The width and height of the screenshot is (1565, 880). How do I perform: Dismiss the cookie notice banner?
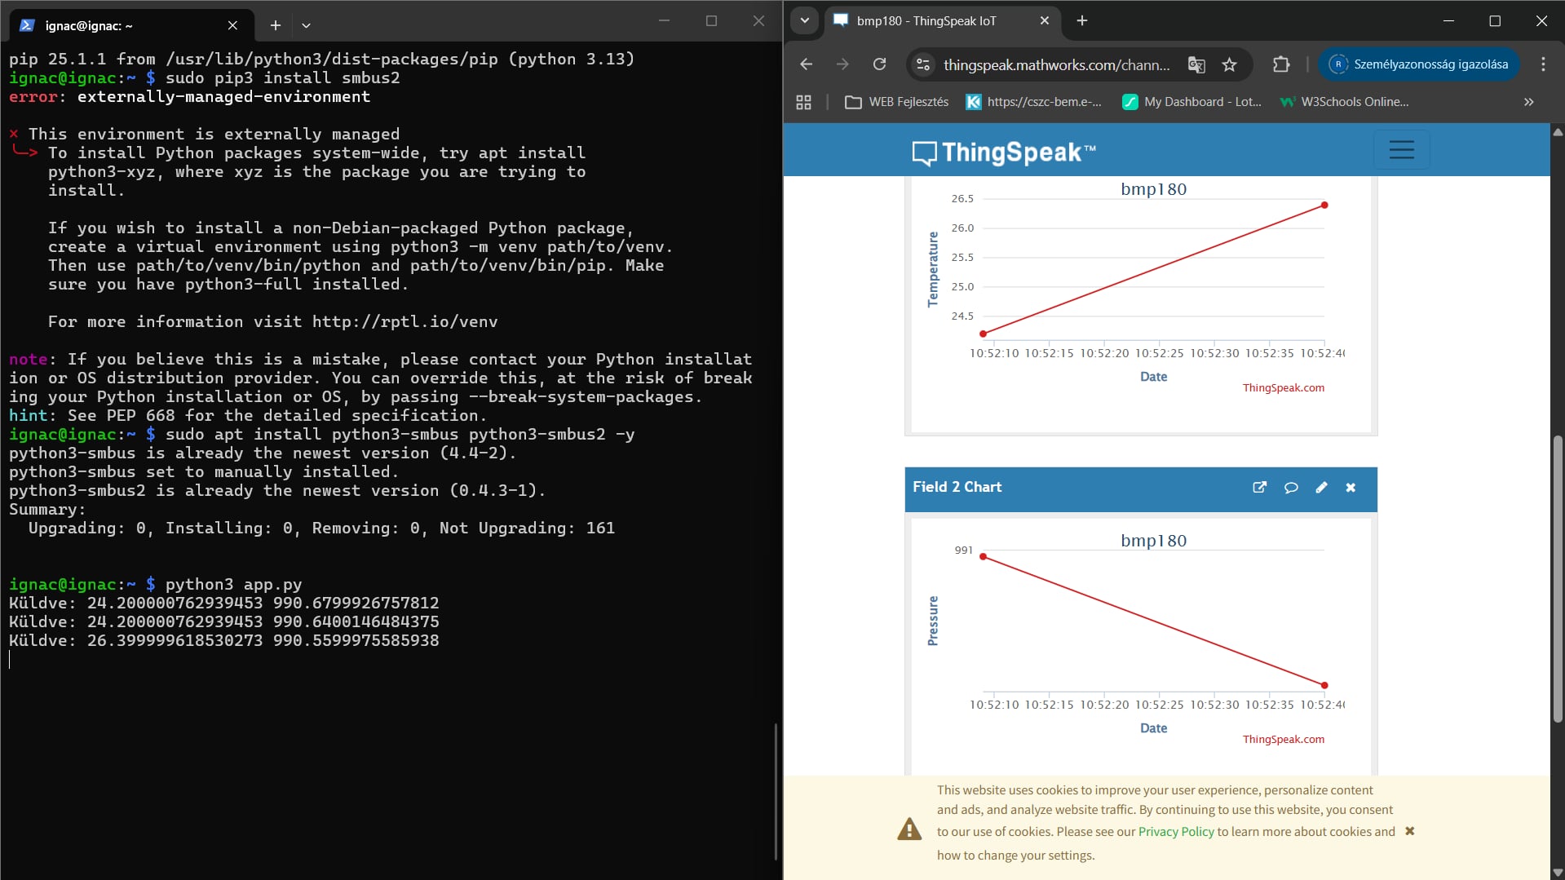coord(1409,831)
